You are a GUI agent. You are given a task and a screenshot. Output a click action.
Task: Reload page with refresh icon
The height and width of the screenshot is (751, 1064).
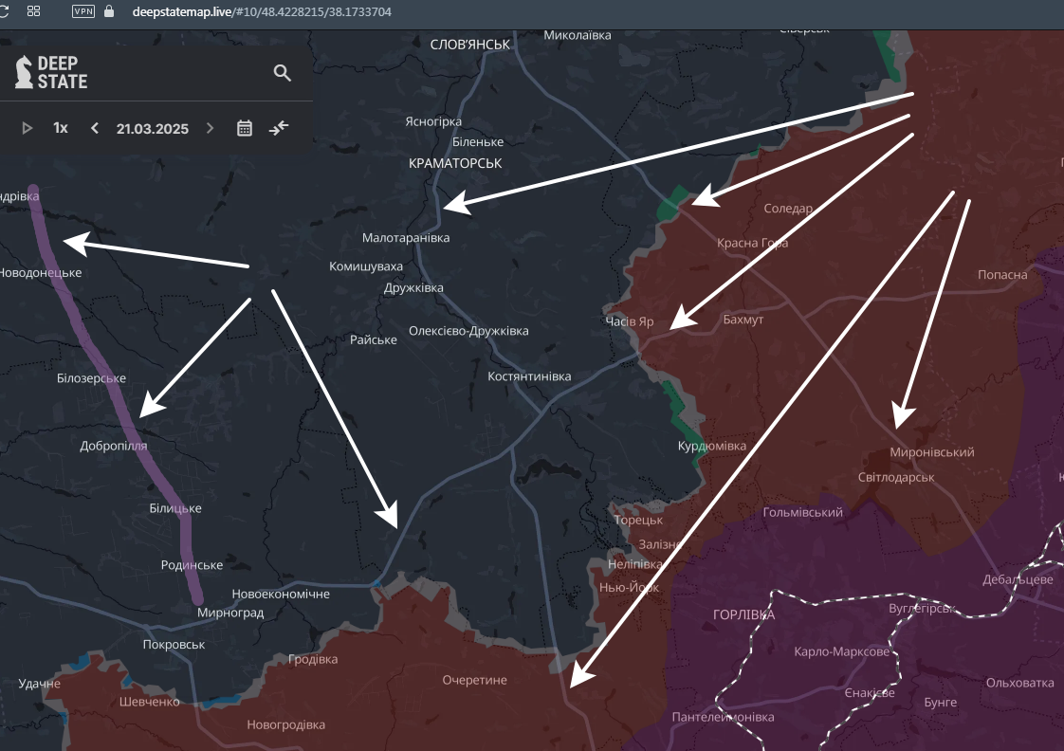point(4,10)
